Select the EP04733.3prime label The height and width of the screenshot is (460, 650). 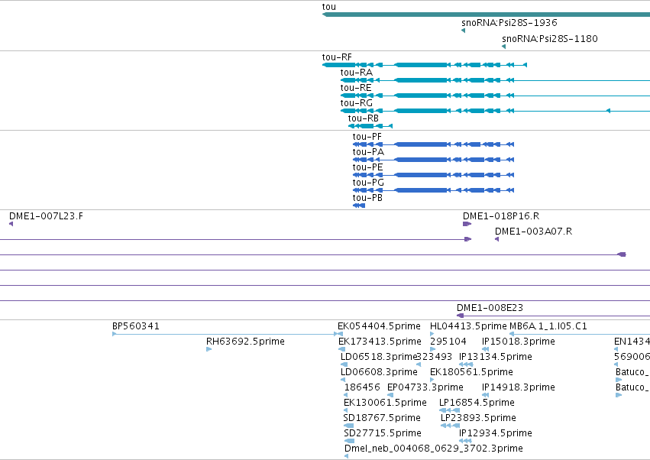click(425, 387)
